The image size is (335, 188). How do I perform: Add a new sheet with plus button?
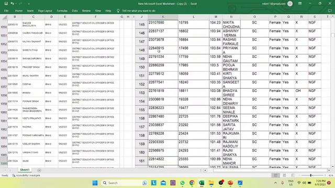39,170
